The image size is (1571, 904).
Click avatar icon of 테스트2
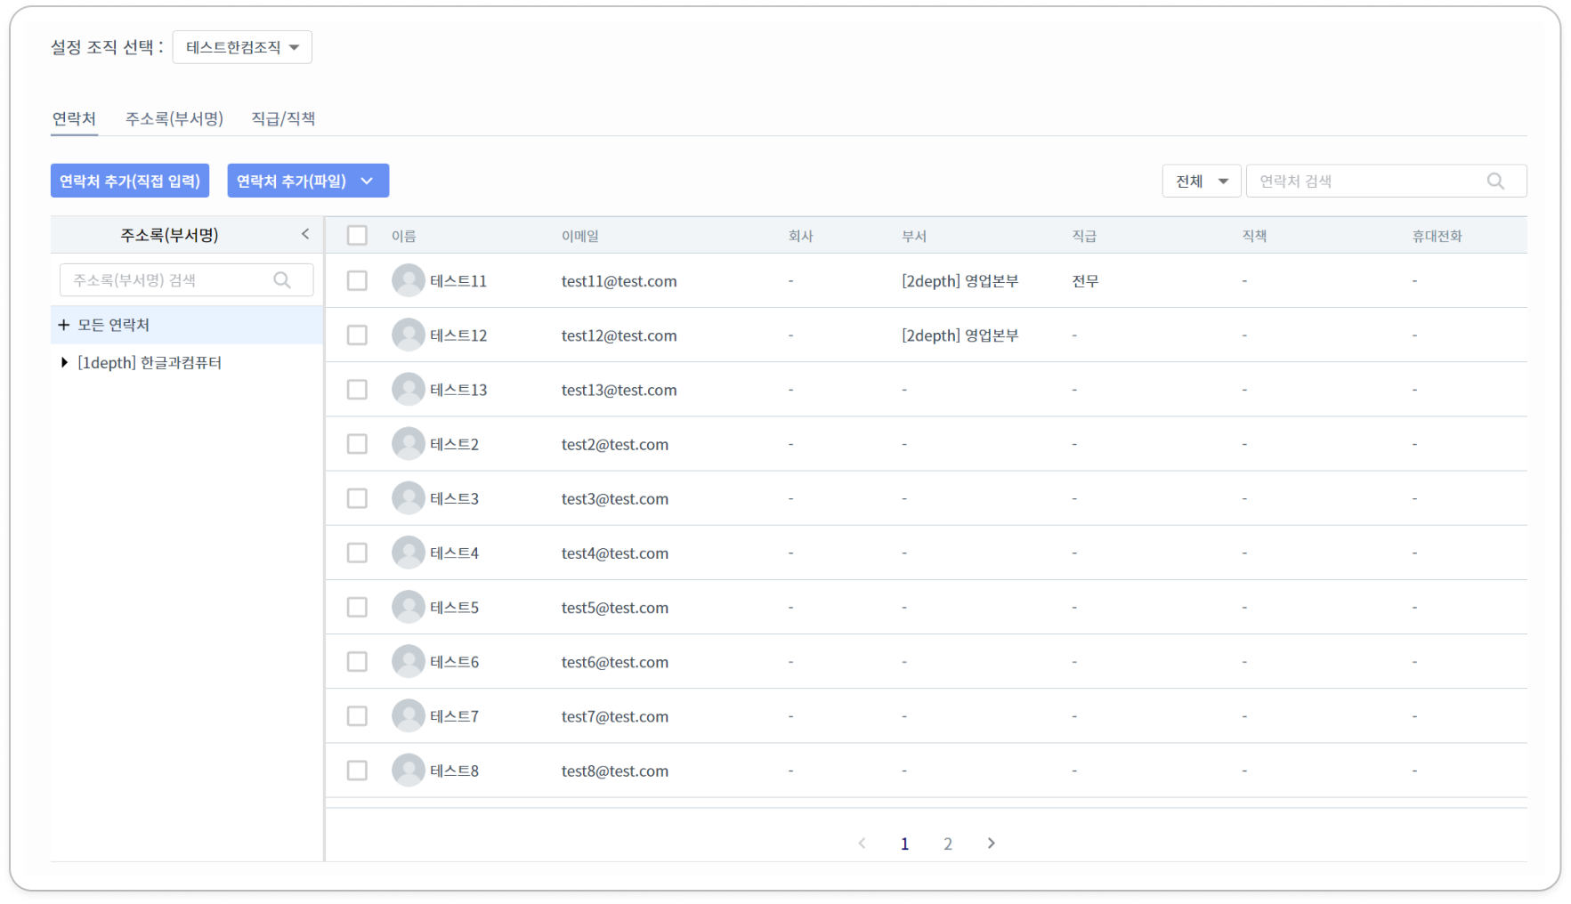tap(409, 443)
